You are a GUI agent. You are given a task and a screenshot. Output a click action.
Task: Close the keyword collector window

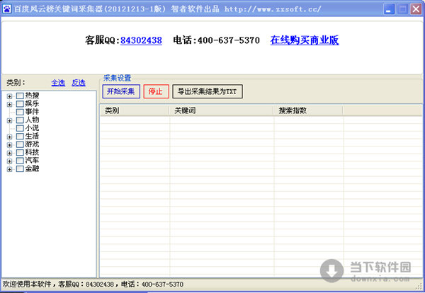click(x=416, y=9)
